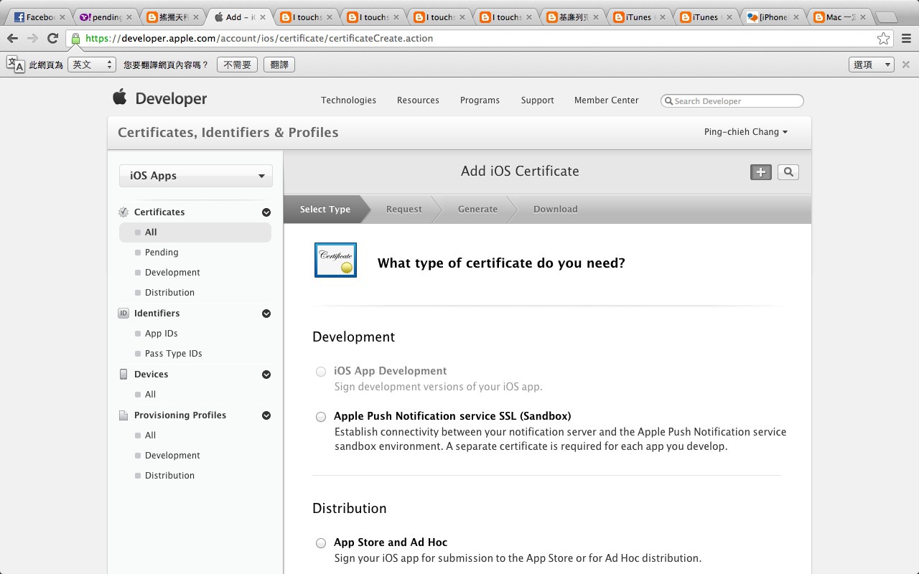Collapse the Certificates section chevron
Viewport: 919px width, 574px height.
tap(266, 212)
